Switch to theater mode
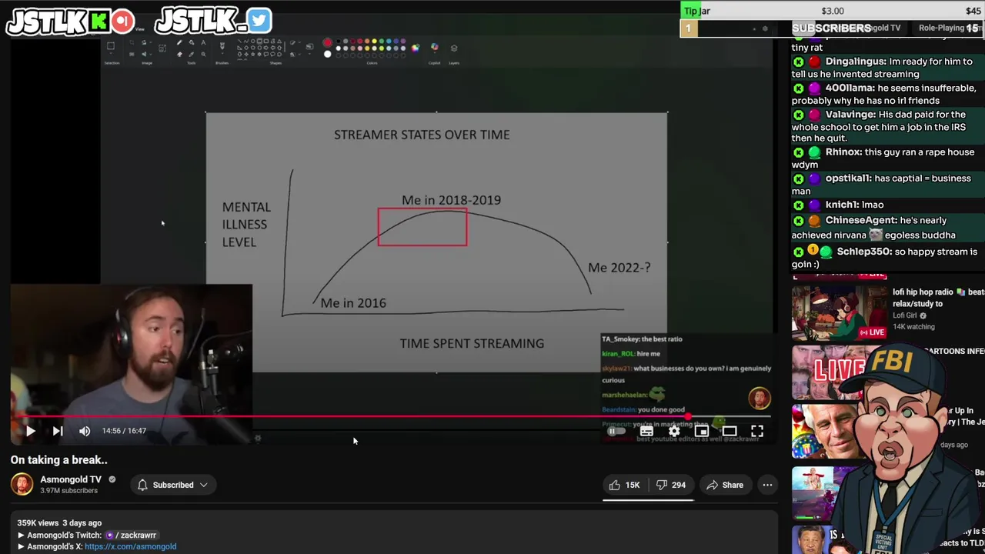 (730, 432)
